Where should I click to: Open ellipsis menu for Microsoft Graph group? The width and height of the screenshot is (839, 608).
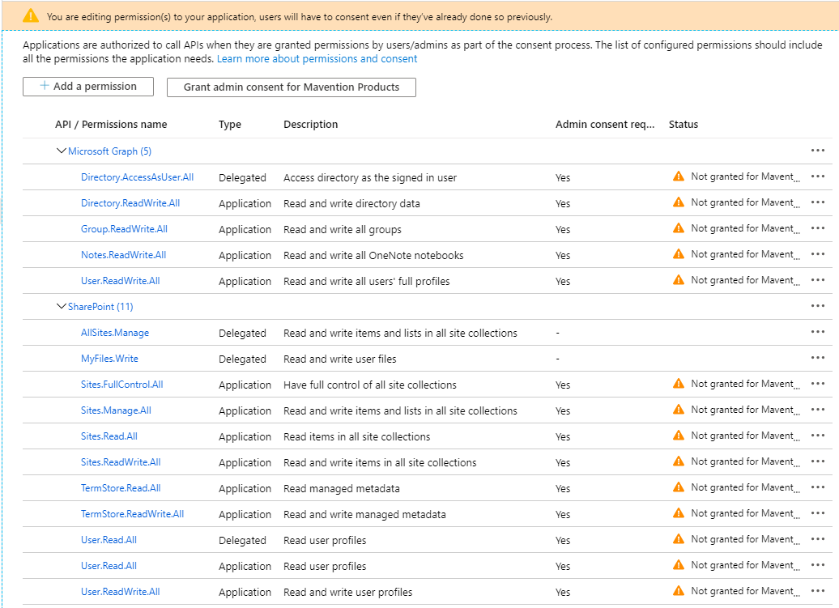817,151
